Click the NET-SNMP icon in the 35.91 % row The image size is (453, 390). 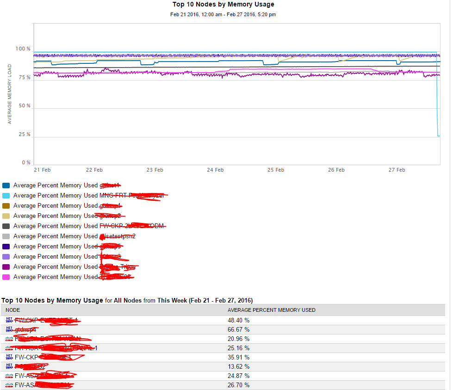9,357
